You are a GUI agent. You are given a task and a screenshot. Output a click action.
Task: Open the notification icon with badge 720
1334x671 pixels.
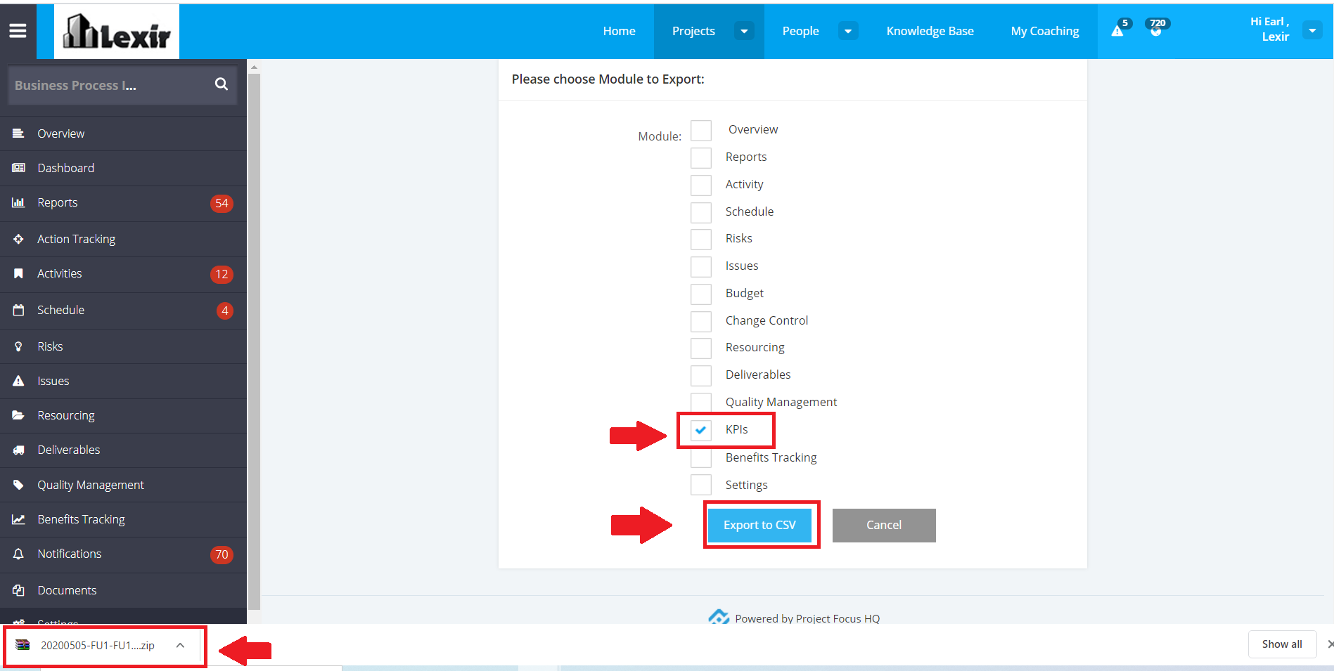[x=1155, y=30]
